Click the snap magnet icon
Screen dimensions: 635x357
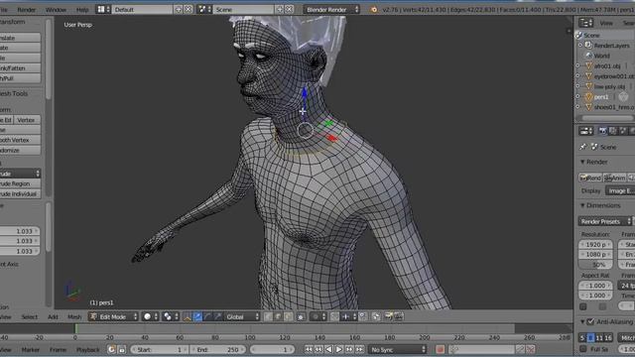tap(335, 316)
